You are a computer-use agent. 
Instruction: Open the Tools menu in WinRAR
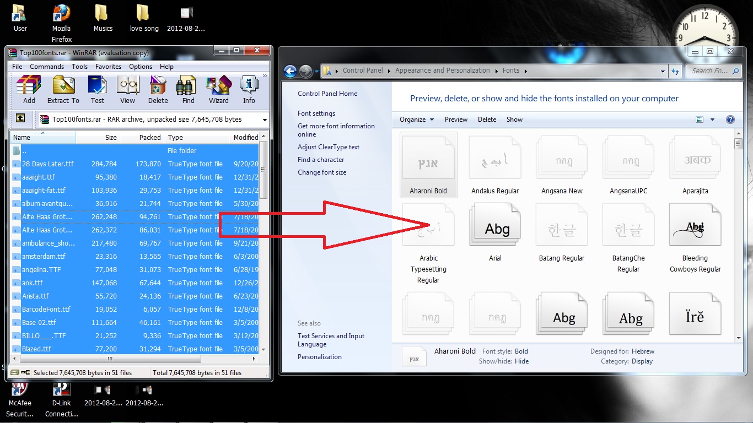click(x=79, y=67)
